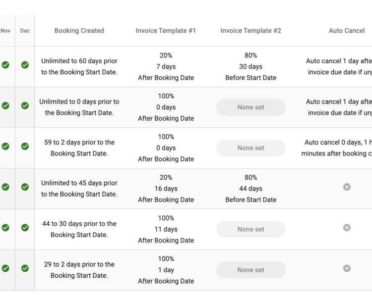Click the Dec checkmark for Unlimited to 45 days

tap(25, 187)
